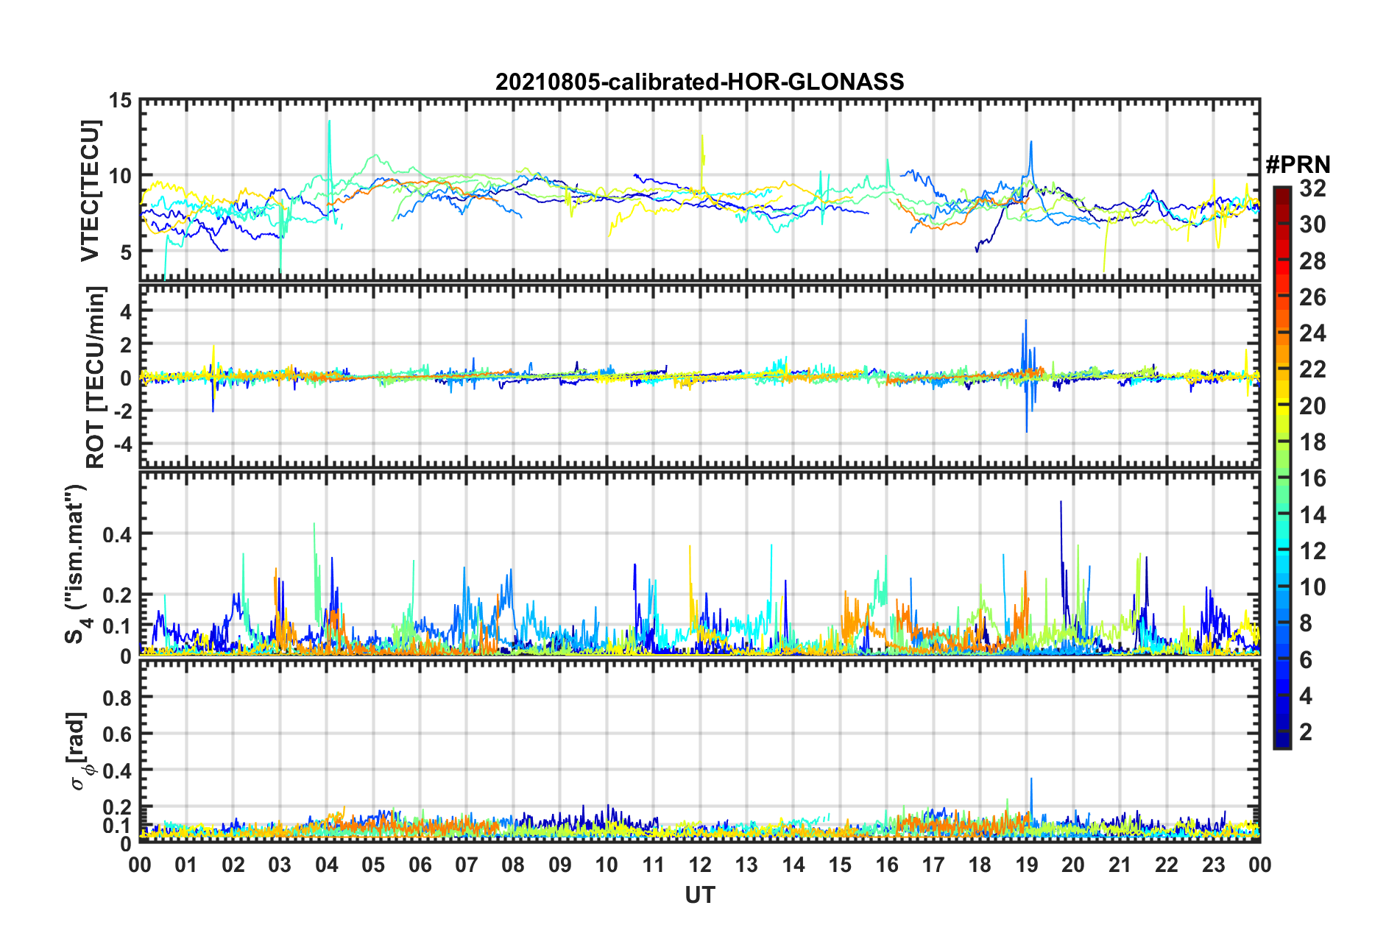
Task: Click x-axis hour label 05
Action: point(373,865)
